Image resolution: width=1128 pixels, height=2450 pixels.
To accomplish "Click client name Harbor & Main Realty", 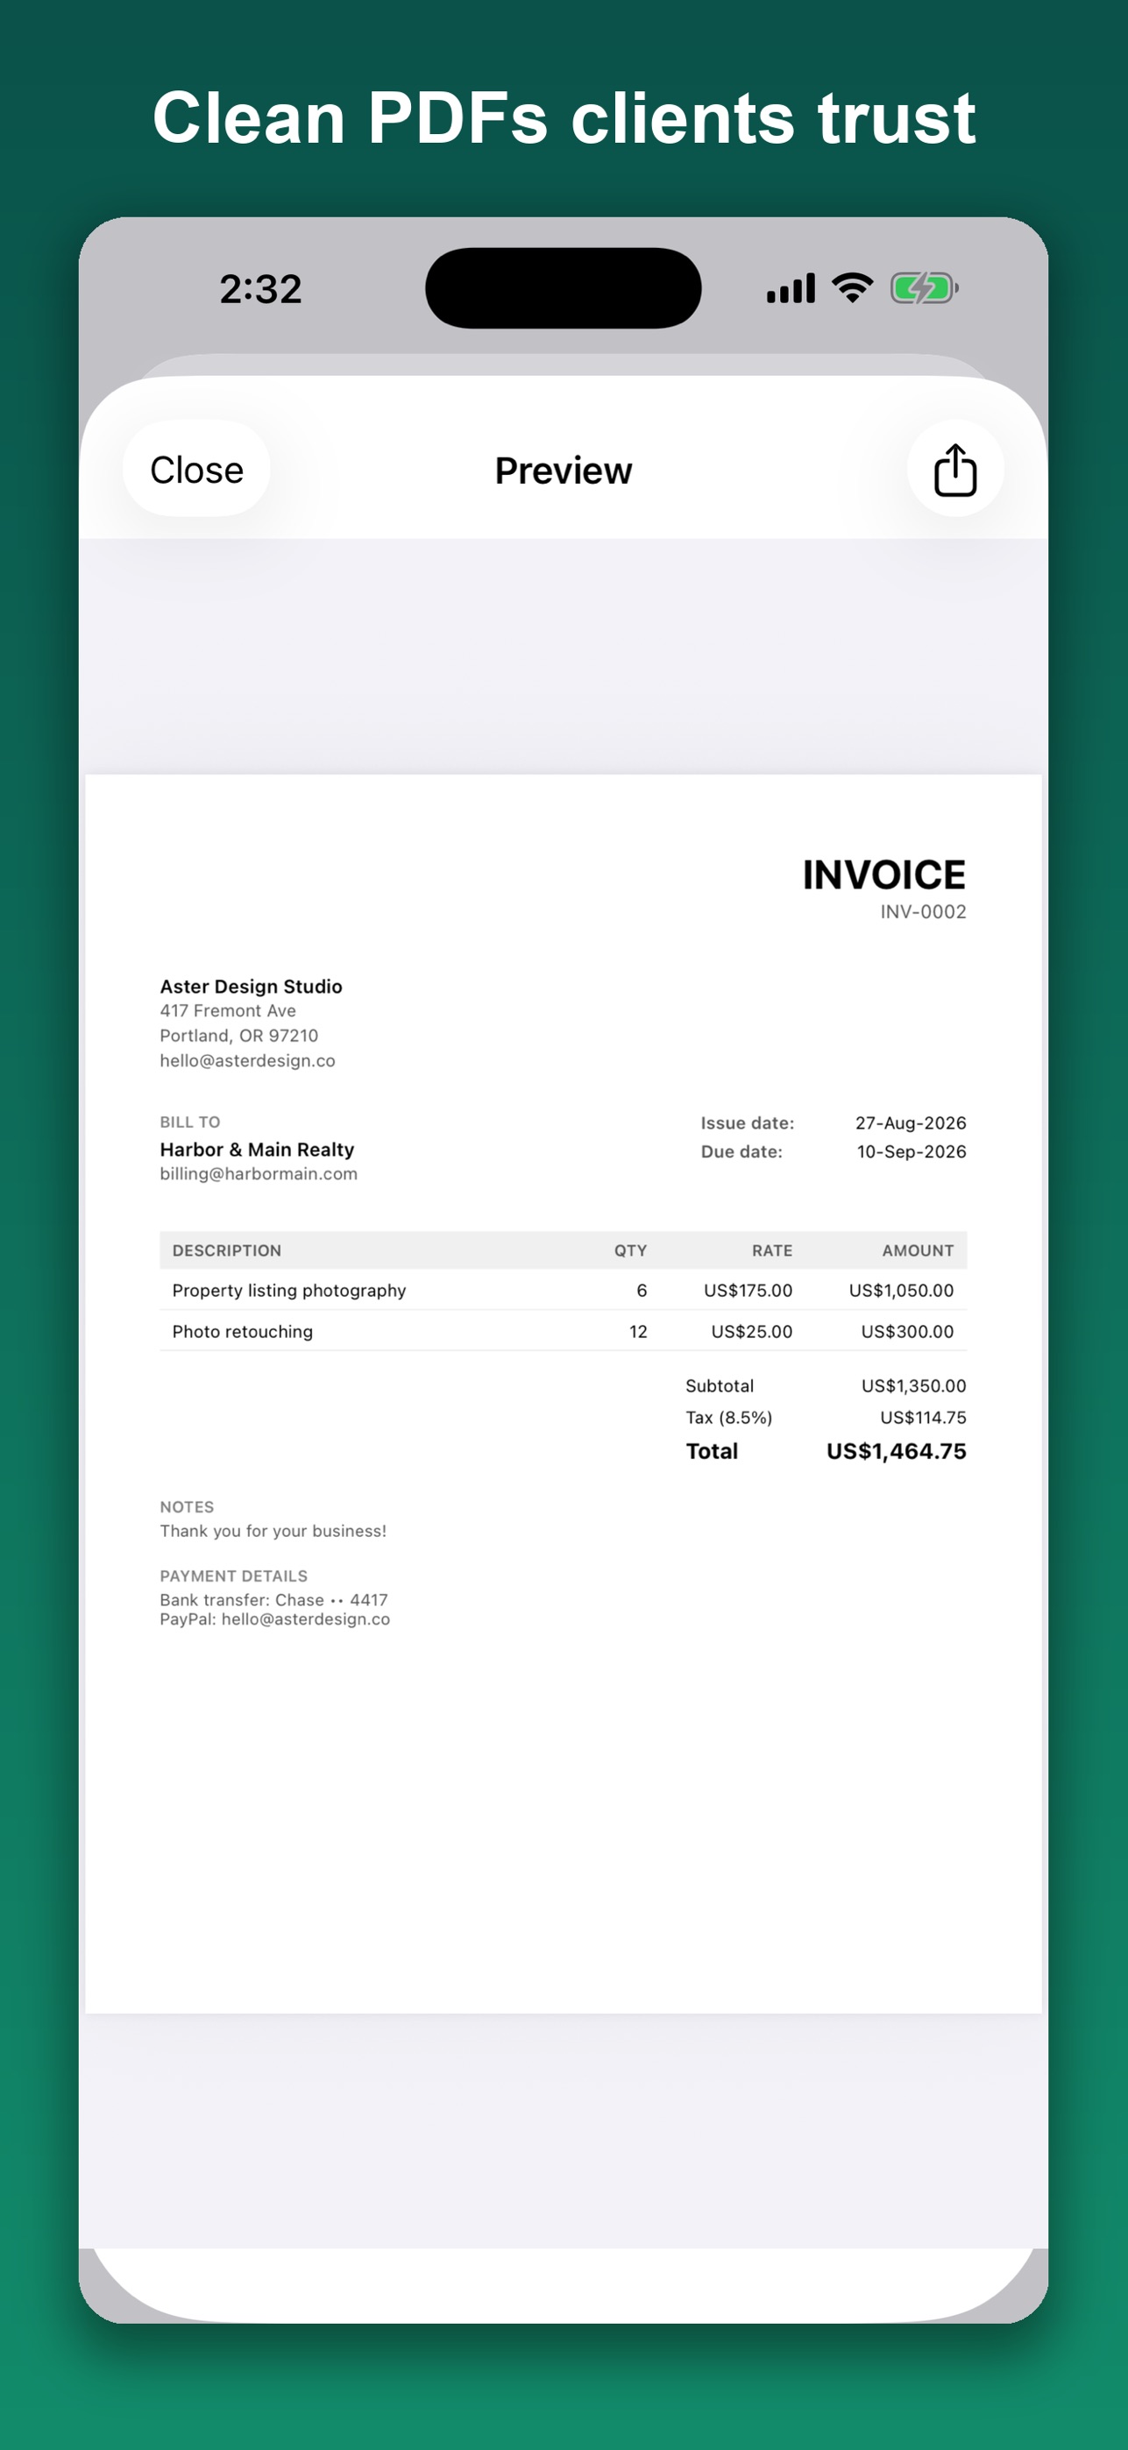I will click(257, 1150).
